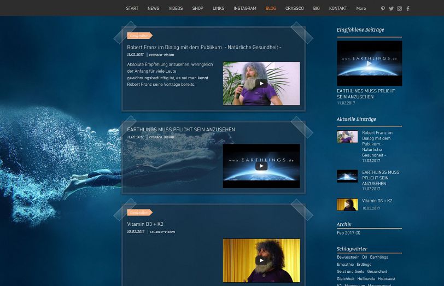This screenshot has width=444, height=286.
Task: Select the Empathie tag
Action: (345, 265)
